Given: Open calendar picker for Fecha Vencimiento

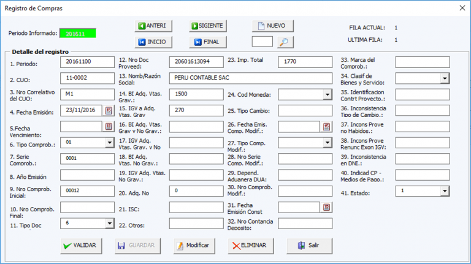Looking at the screenshot, I should (x=109, y=126).
